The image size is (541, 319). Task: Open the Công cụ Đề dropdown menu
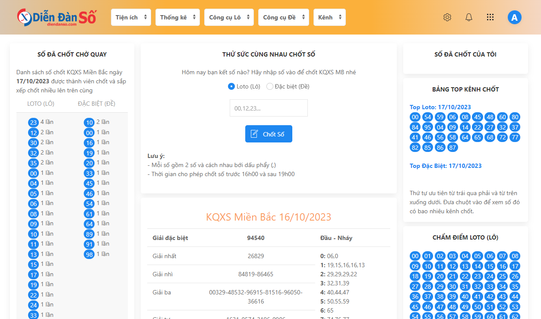(283, 17)
